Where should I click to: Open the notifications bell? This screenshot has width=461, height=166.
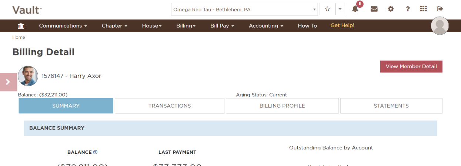tap(355, 9)
